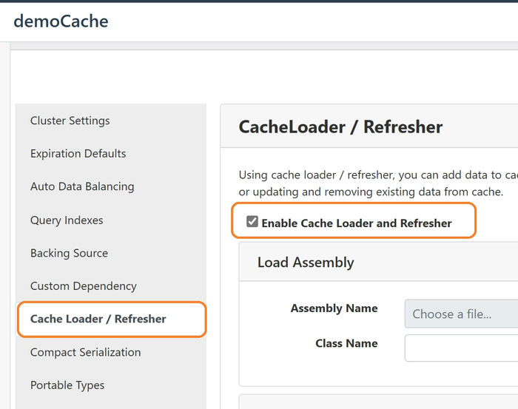The height and width of the screenshot is (409, 518).
Task: Select Expiration Defaults menu item
Action: (78, 154)
